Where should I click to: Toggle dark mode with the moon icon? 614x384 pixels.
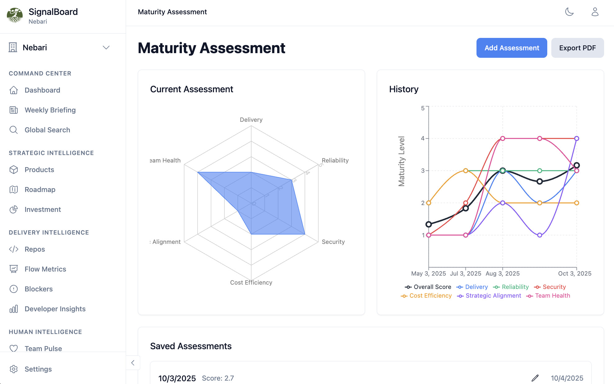(x=570, y=12)
